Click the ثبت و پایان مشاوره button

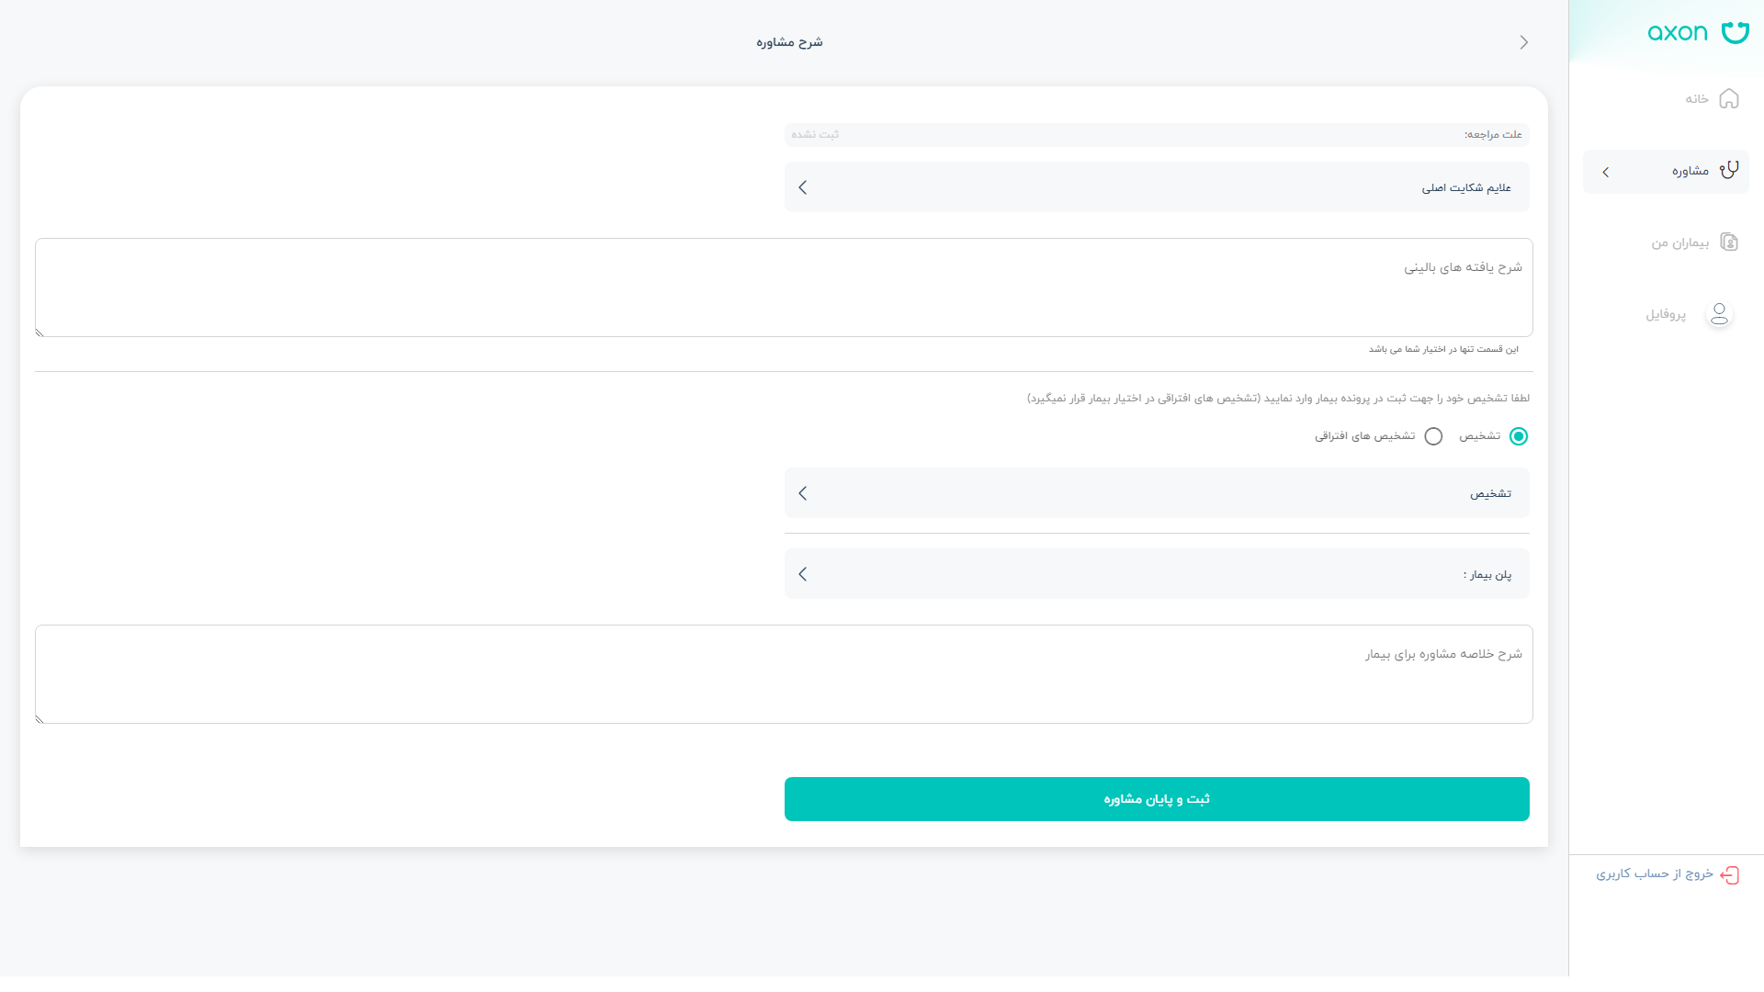[1157, 799]
